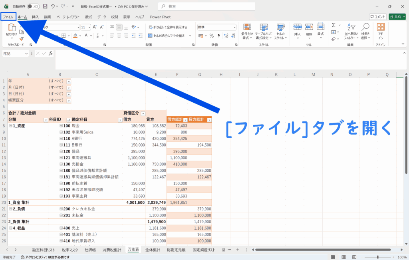Collapse the 1_資産 group
Image resolution: width=409 pixels, height=260 pixels.
click(x=11, y=126)
